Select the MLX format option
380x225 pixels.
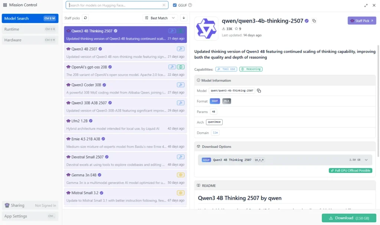(226, 101)
